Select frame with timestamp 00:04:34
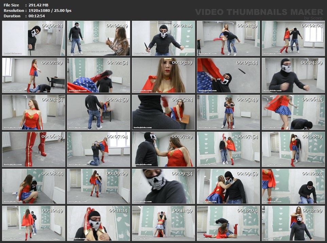 point(34,112)
